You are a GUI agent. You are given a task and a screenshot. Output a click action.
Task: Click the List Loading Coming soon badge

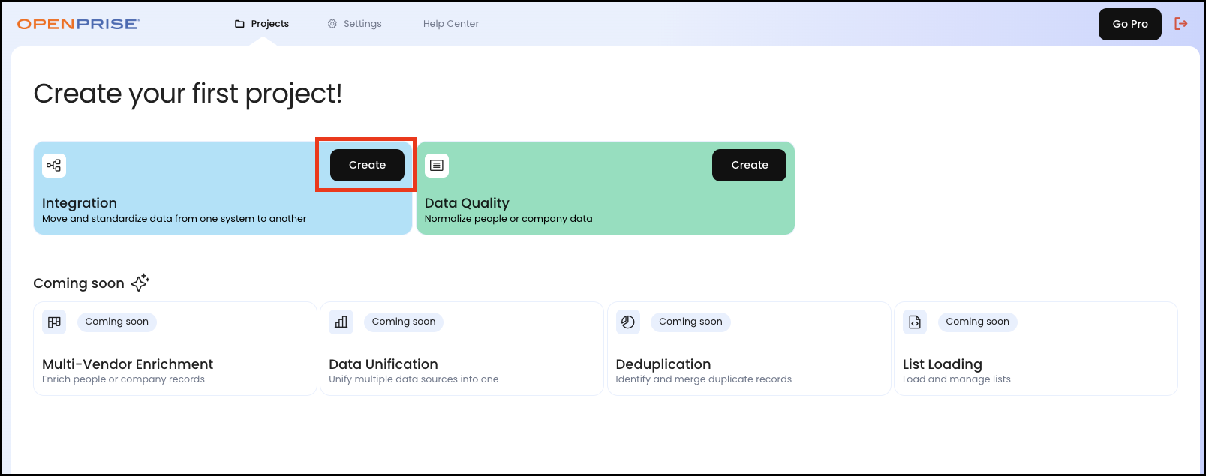coord(977,322)
